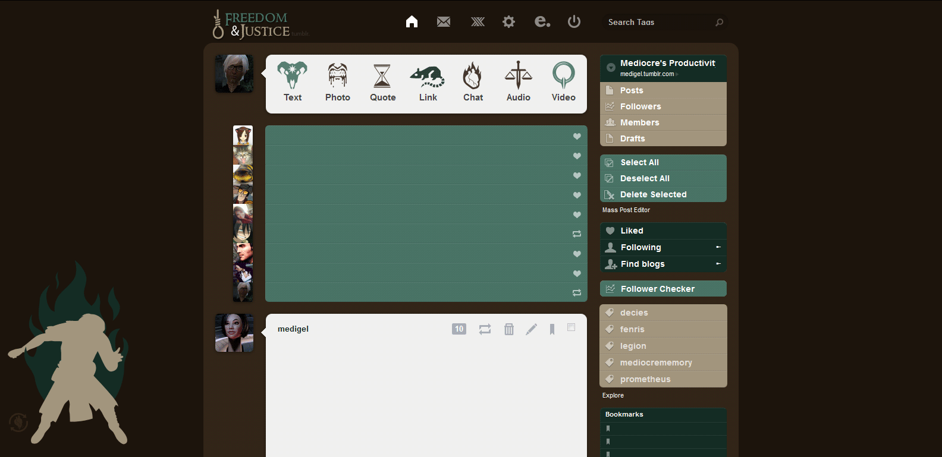Create a new Link post
The width and height of the screenshot is (942, 457).
tap(428, 82)
